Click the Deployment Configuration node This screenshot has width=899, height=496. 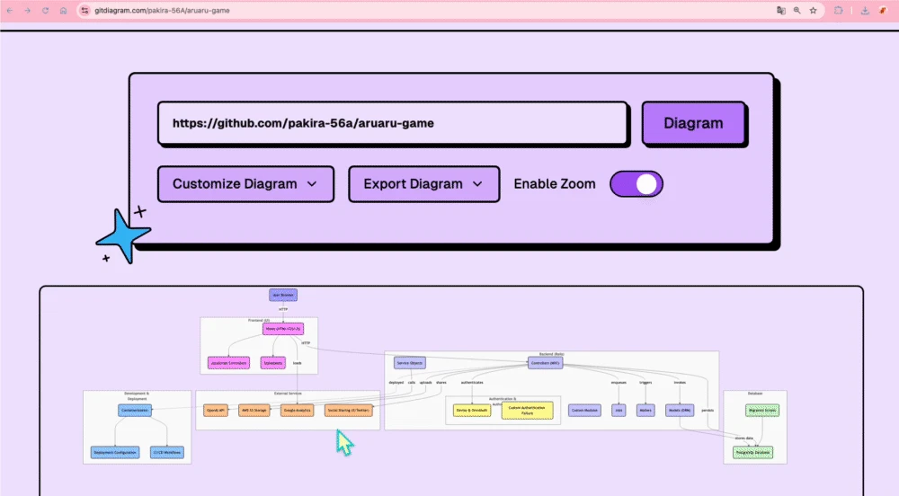115,453
